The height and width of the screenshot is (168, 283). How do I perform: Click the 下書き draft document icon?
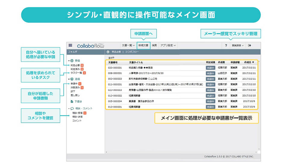pyautogui.click(x=72, y=101)
